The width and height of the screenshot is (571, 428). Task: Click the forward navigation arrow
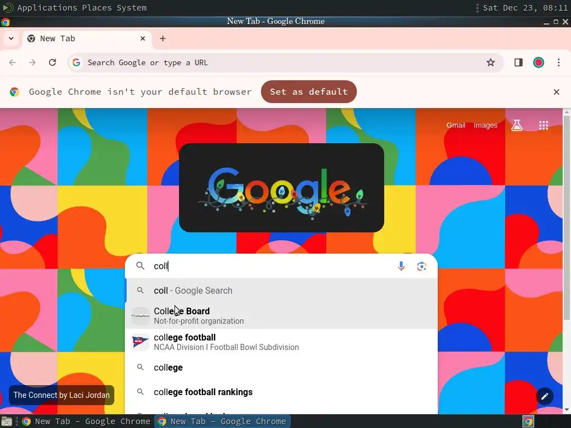click(x=32, y=62)
